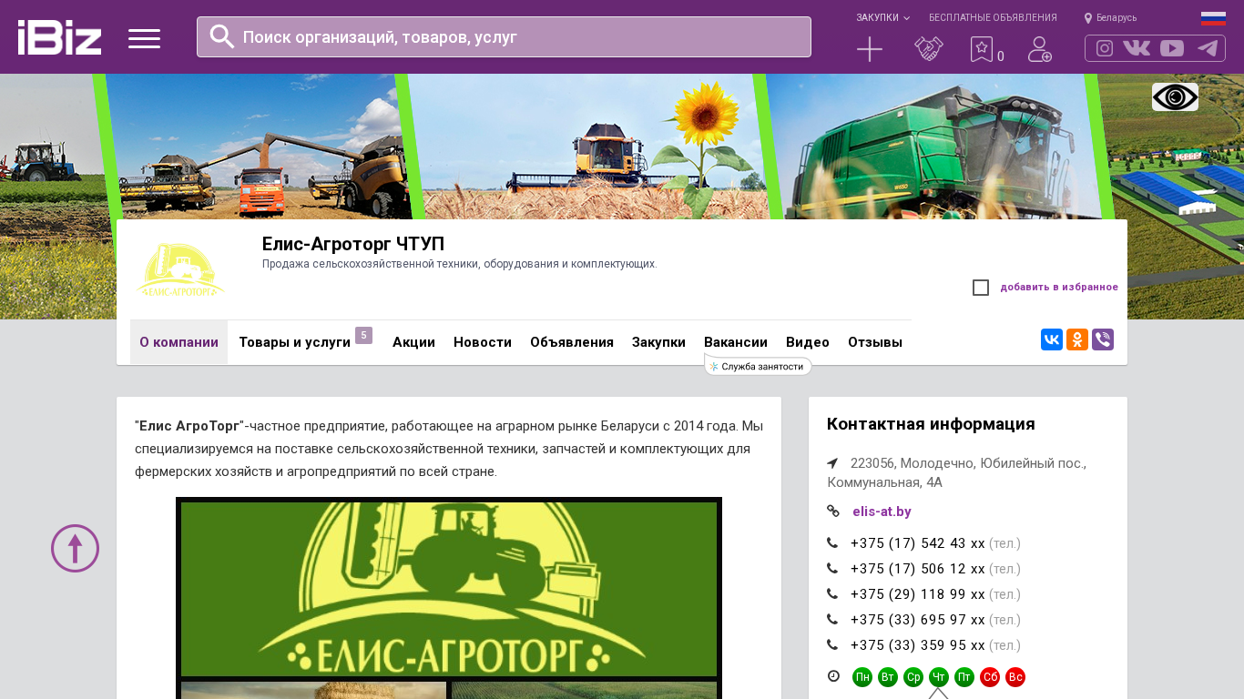View the Вакансии tab
1244x699 pixels.
736,342
